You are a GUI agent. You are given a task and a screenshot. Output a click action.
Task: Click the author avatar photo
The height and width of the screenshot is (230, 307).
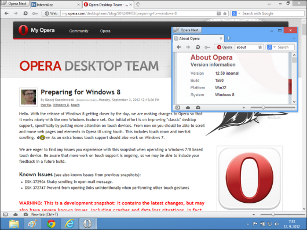tap(28, 97)
